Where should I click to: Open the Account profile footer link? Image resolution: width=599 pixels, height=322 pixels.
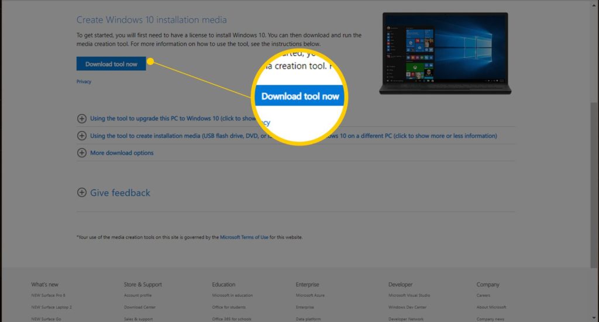[137, 295]
